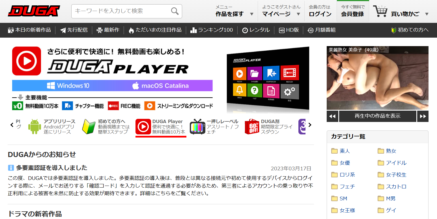
Task: Open the ゲイ category folder
Action: click(x=387, y=211)
